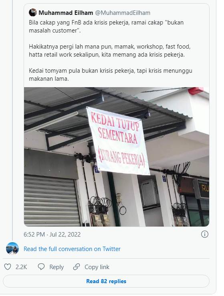Open the 6:52 PM Jul 22, 2022 timestamp
Image resolution: width=224 pixels, height=296 pixels.
pos(52,234)
